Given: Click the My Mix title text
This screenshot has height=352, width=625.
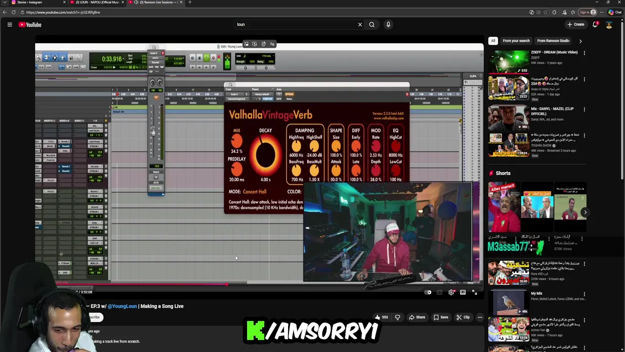Looking at the screenshot, I should tap(537, 294).
